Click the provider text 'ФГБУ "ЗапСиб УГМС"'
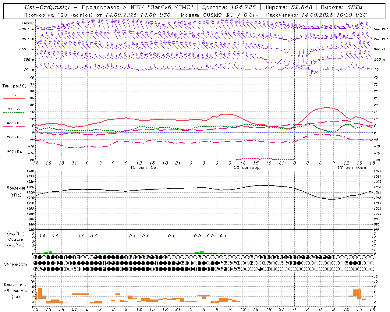Image resolution: width=390 pixels, height=312 pixels. pyautogui.click(x=162, y=7)
